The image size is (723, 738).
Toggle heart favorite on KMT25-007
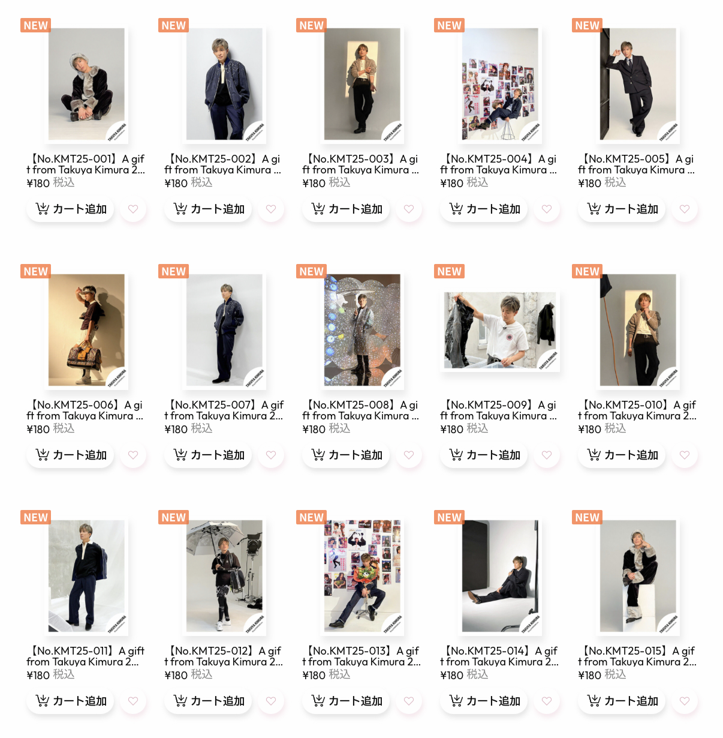coord(271,455)
